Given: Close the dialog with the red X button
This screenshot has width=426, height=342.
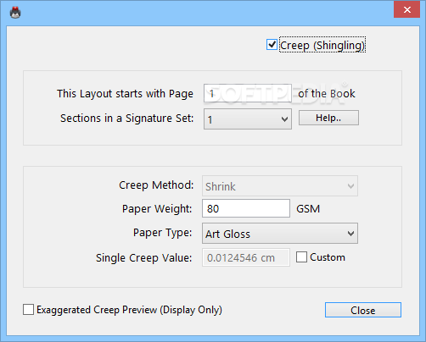Looking at the screenshot, I should 406,9.
